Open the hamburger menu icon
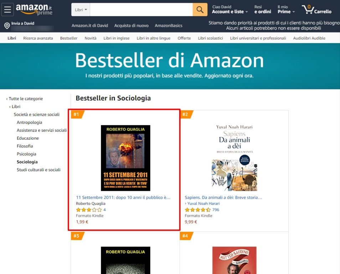The height and width of the screenshot is (274, 340). pyautogui.click(x=7, y=10)
